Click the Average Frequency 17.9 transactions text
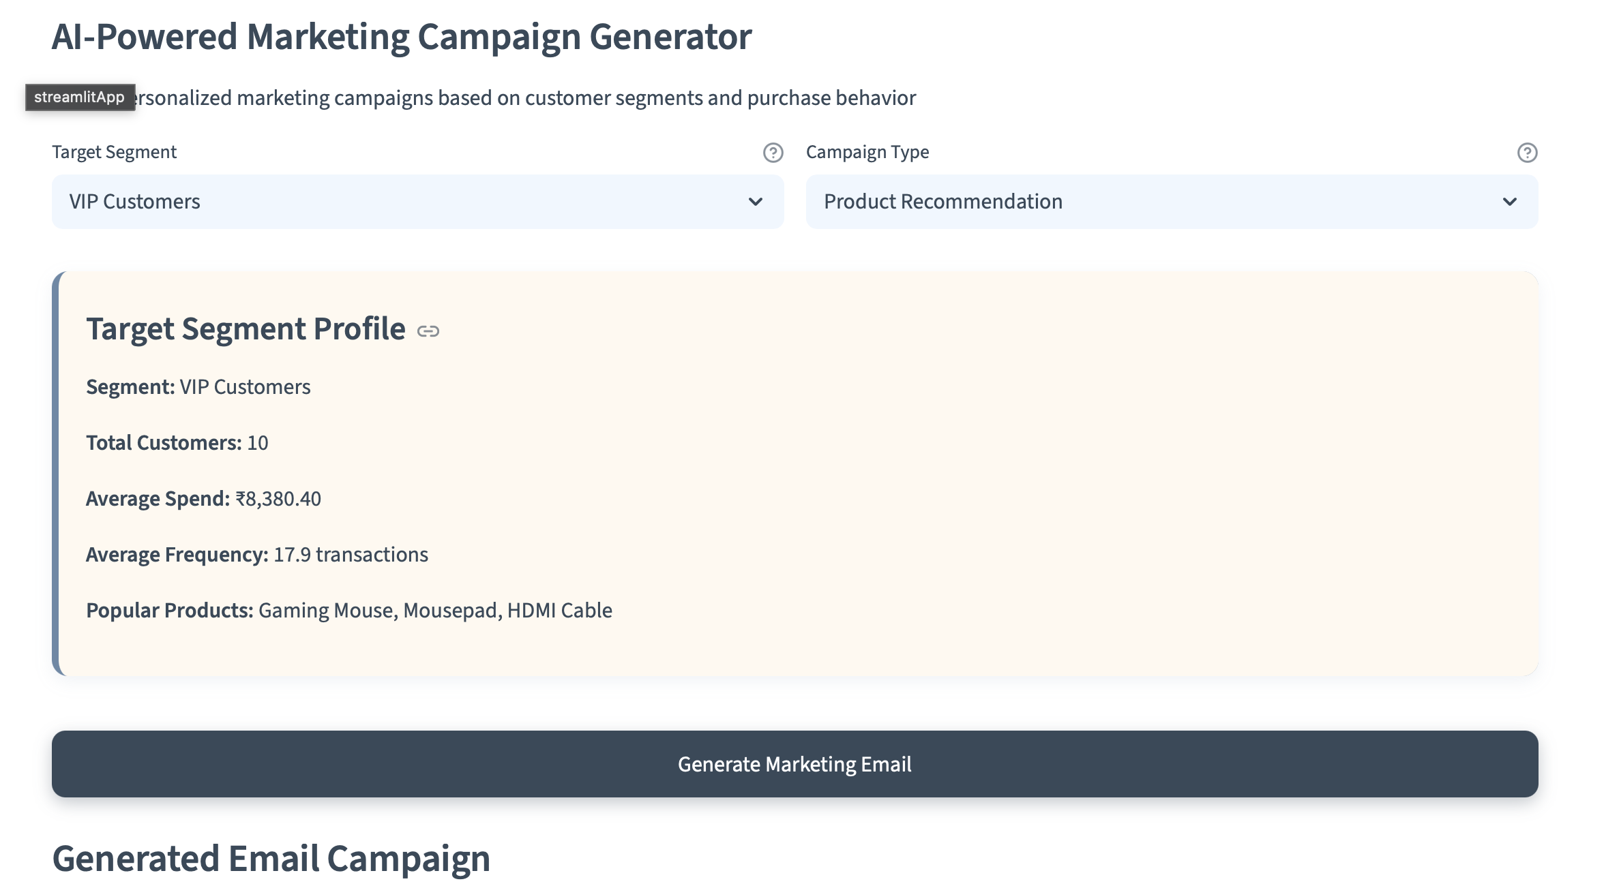 tap(256, 555)
